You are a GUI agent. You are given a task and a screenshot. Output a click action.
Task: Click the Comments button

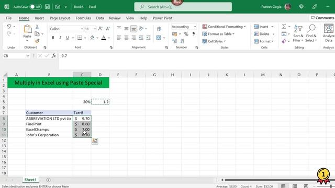(322, 18)
